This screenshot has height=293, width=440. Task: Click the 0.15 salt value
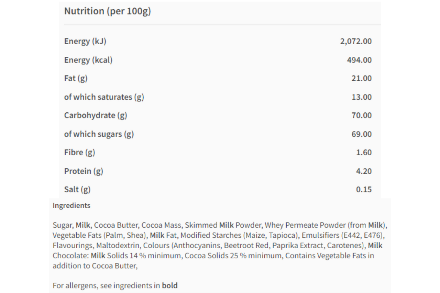(x=364, y=190)
